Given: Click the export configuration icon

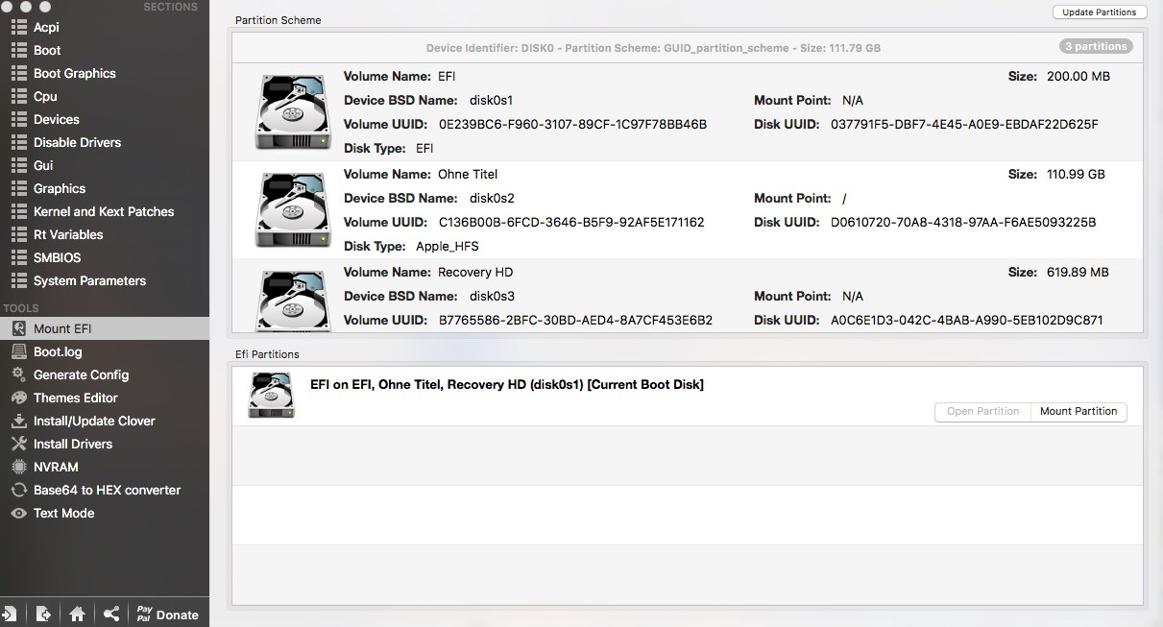Looking at the screenshot, I should (43, 614).
